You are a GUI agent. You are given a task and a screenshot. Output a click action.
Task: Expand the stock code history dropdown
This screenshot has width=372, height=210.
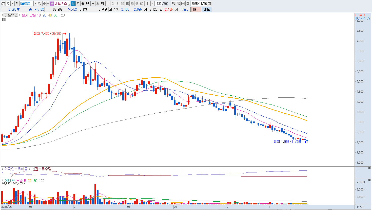35,4
